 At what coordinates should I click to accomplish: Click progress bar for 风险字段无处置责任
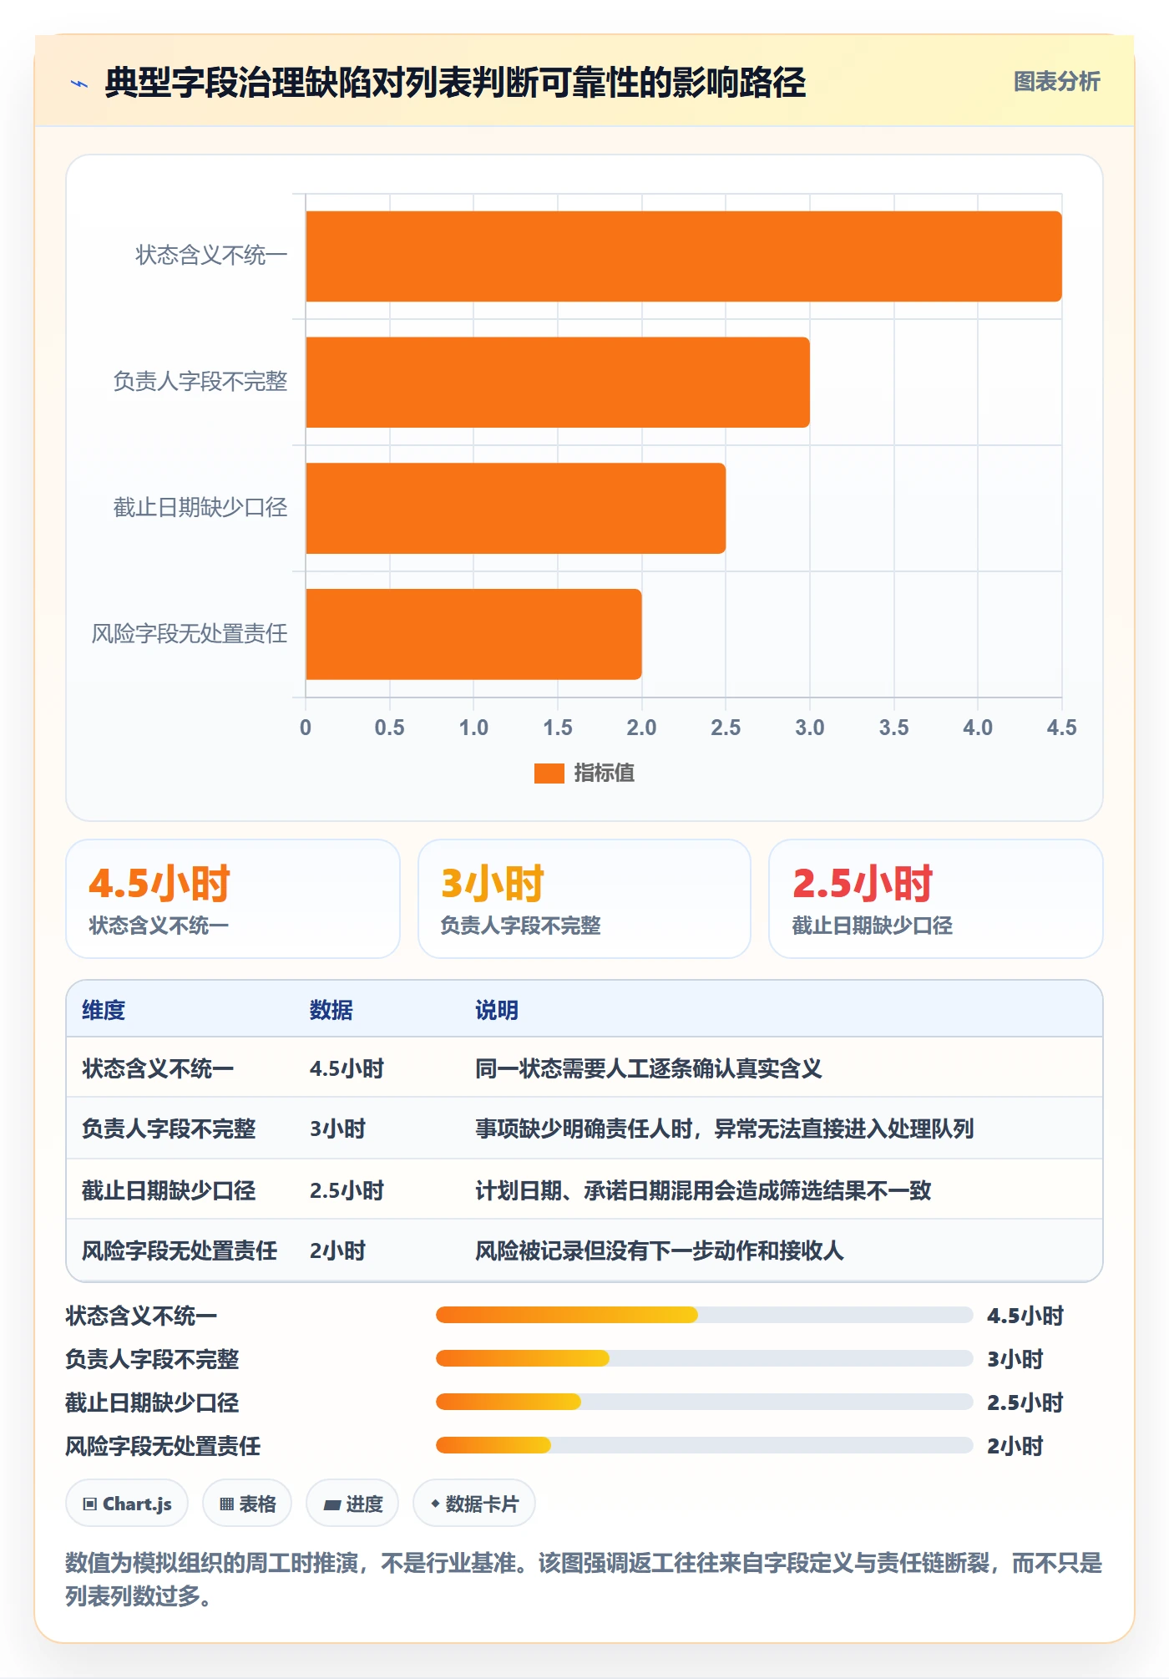coord(704,1445)
